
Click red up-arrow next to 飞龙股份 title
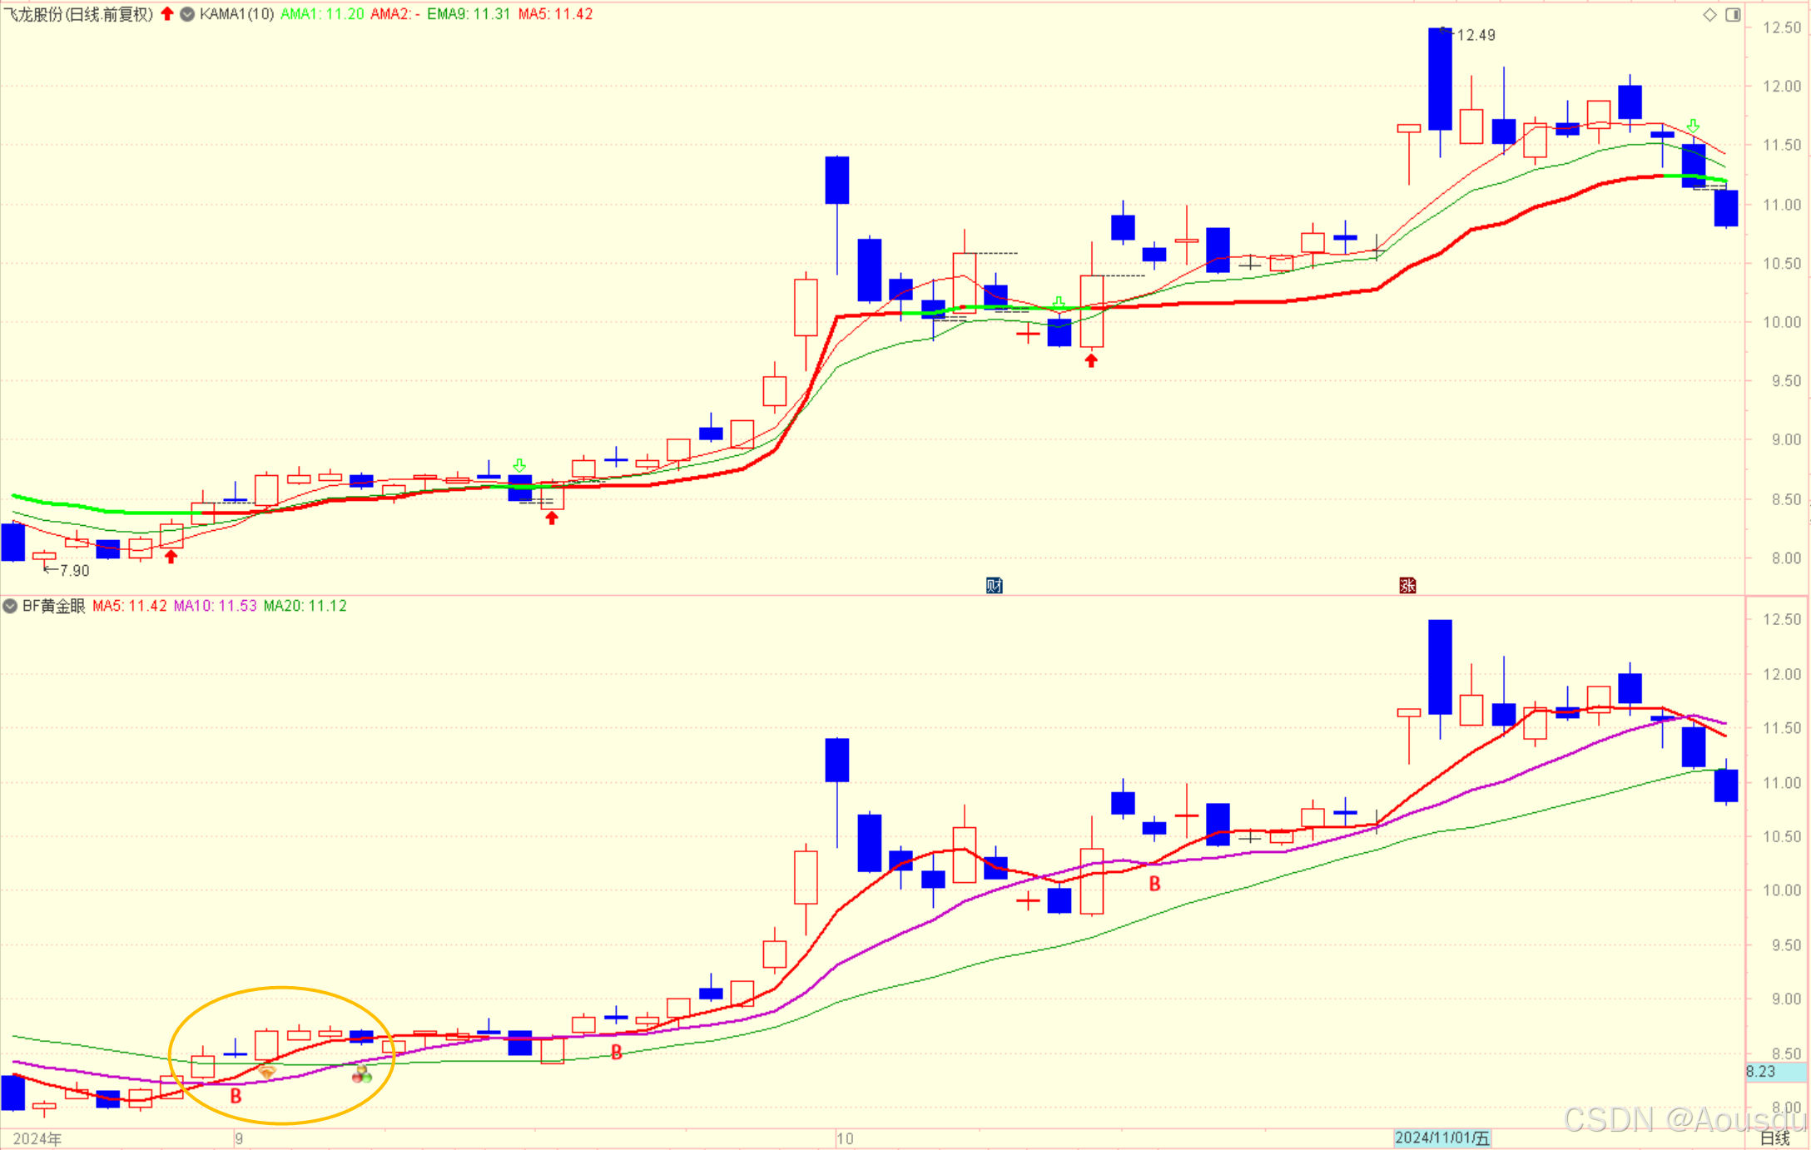(167, 13)
